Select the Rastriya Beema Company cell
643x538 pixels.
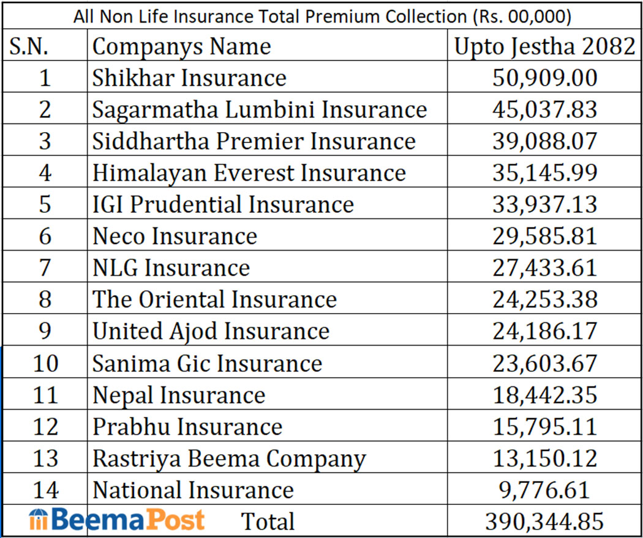(228, 459)
